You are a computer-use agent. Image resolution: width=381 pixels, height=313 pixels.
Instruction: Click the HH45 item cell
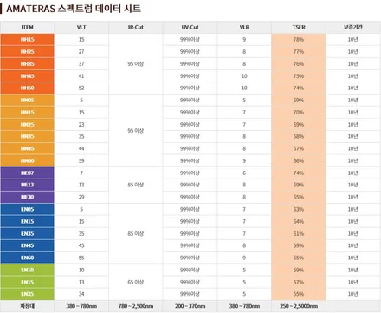[27, 76]
